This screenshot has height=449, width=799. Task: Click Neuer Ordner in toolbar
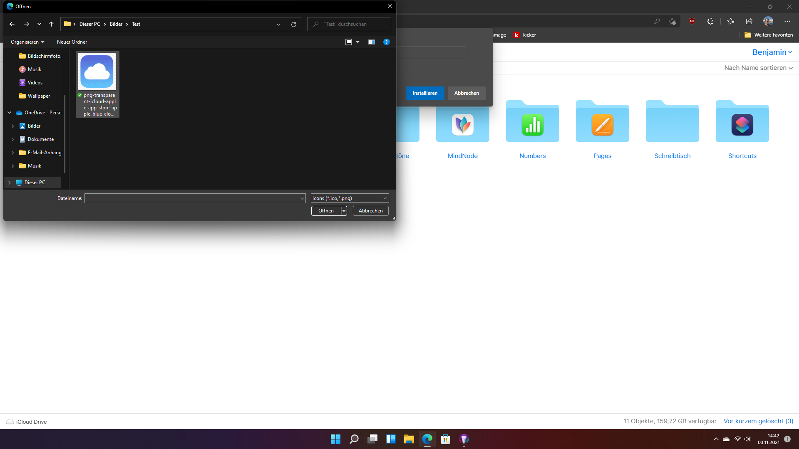[72, 42]
